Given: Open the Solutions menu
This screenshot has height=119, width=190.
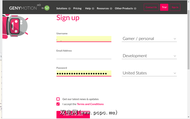Looking at the screenshot, I should pos(62,8).
